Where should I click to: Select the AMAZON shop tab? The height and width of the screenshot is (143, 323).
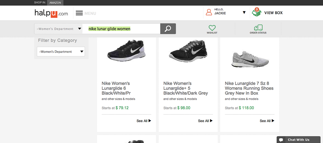click(55, 3)
